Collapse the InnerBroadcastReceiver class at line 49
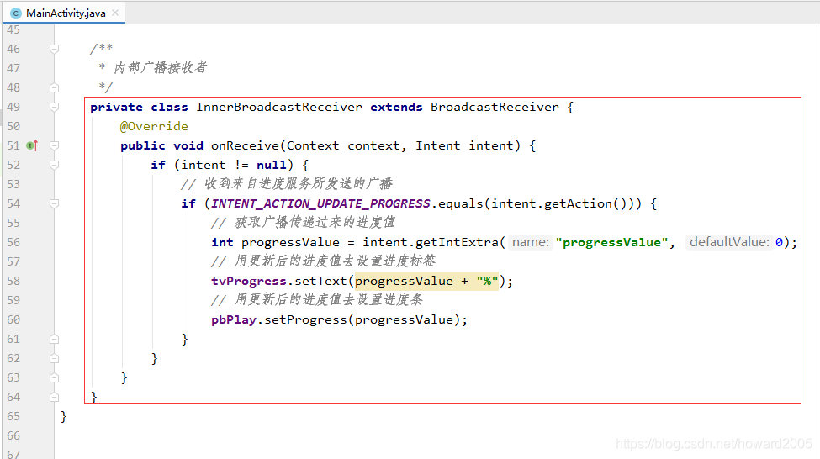Screen dimensions: 820x459 54,107
